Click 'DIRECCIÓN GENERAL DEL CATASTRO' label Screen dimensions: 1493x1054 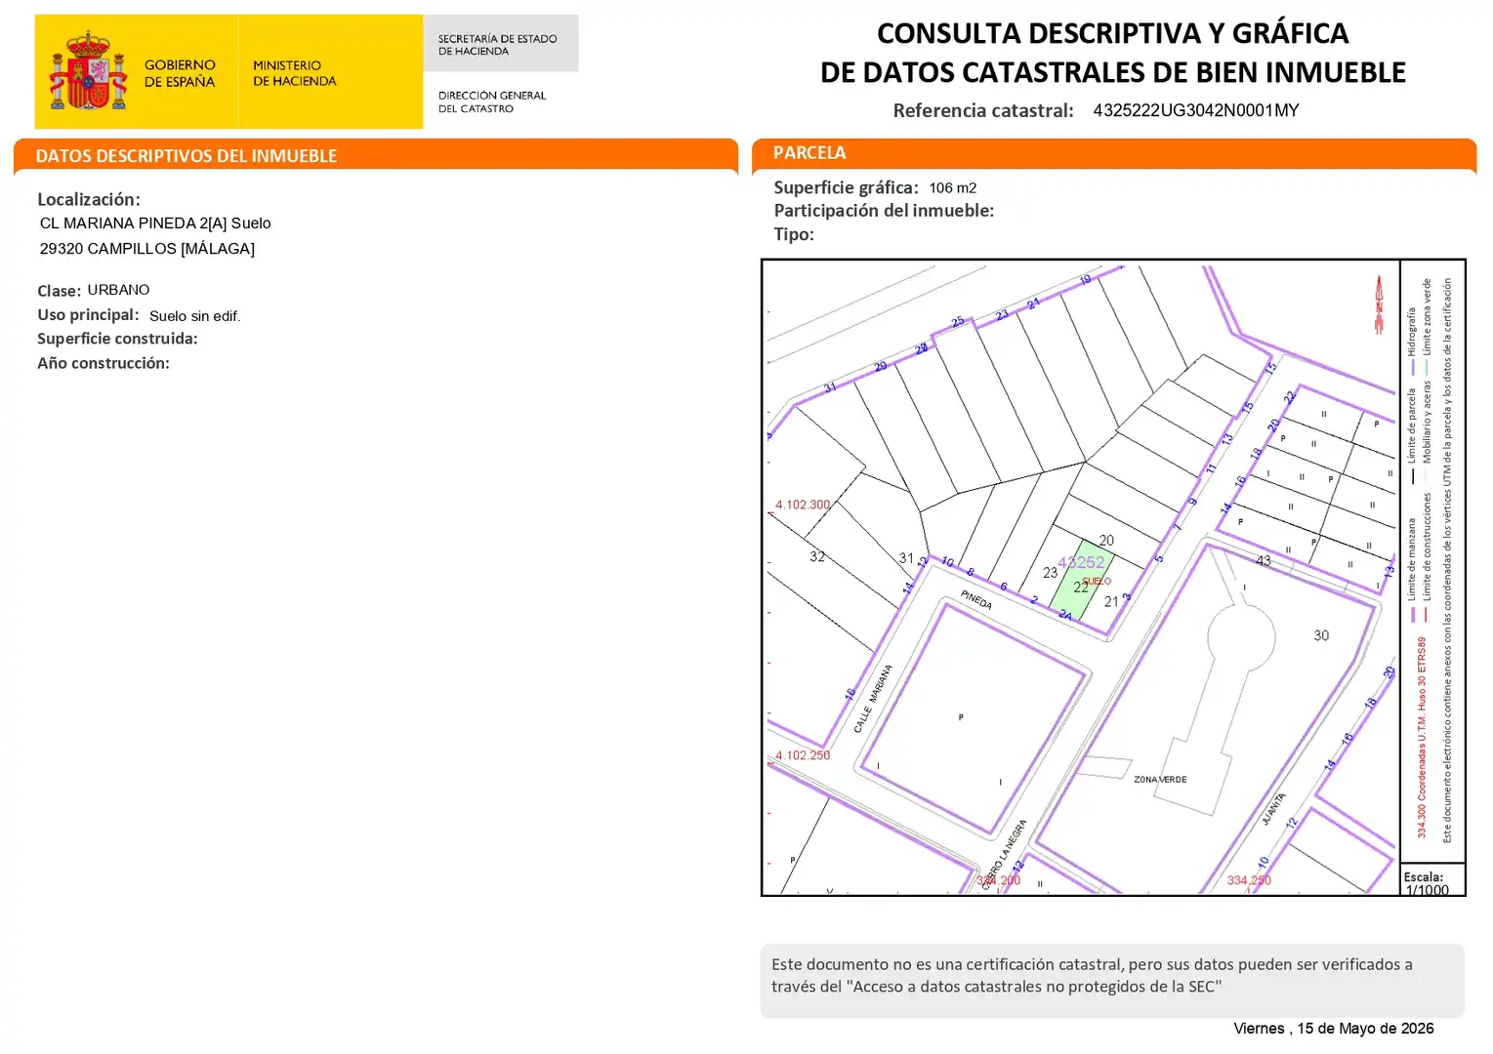coord(492,101)
